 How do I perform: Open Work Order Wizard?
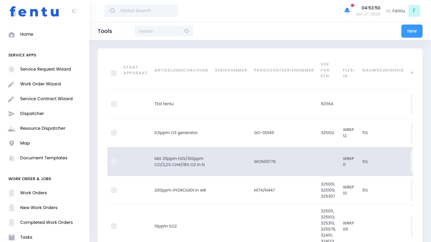40,84
